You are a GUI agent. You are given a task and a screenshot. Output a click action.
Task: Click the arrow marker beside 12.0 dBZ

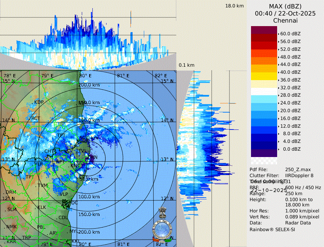coord(279,126)
